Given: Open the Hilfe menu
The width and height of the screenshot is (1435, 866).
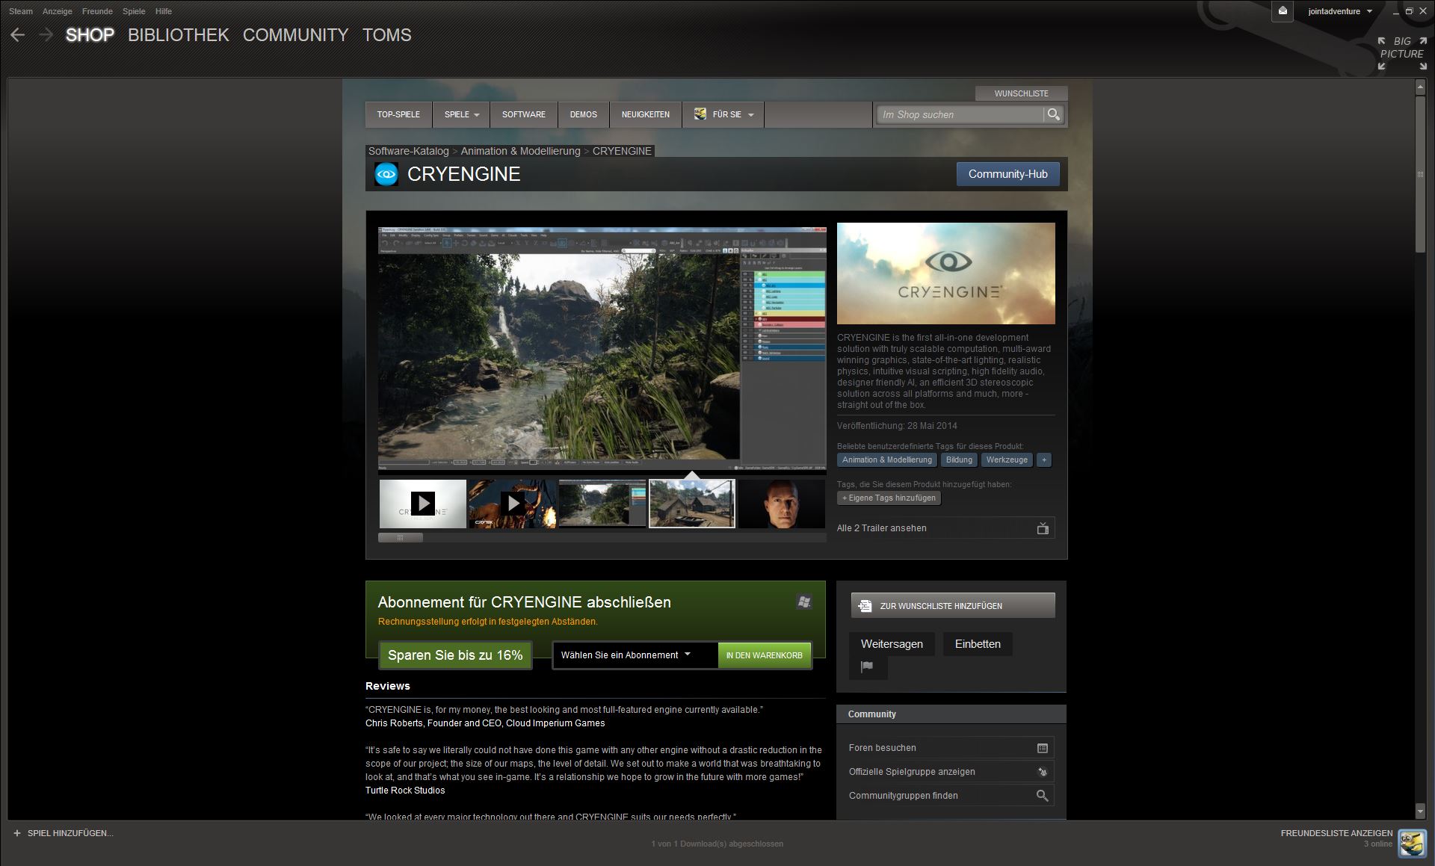Looking at the screenshot, I should point(164,11).
